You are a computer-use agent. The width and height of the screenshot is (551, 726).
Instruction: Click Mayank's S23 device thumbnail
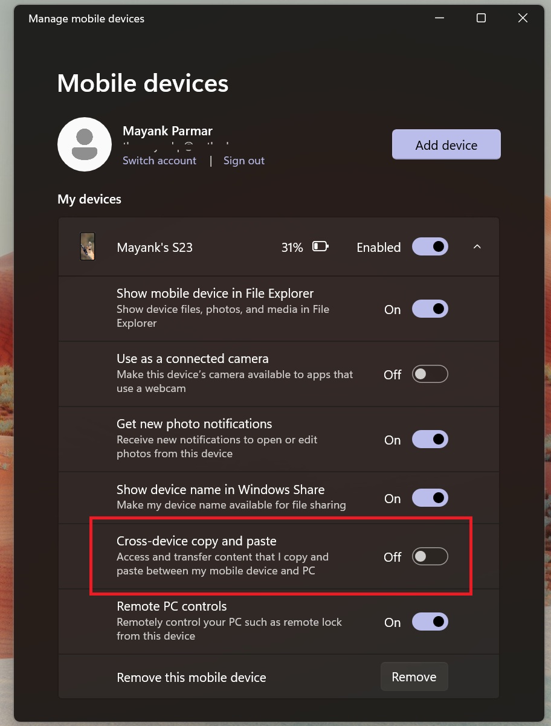88,246
